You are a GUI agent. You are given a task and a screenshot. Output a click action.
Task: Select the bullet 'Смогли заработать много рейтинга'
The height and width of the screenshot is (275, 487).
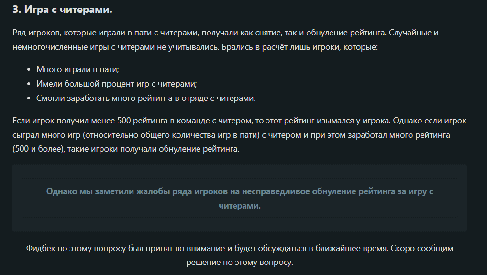click(145, 98)
